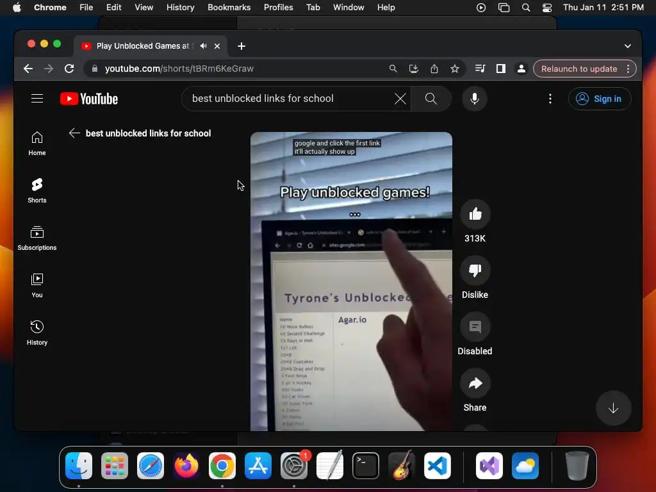Start voice search with the microphone
Viewport: 656px width, 492px height.
[475, 99]
